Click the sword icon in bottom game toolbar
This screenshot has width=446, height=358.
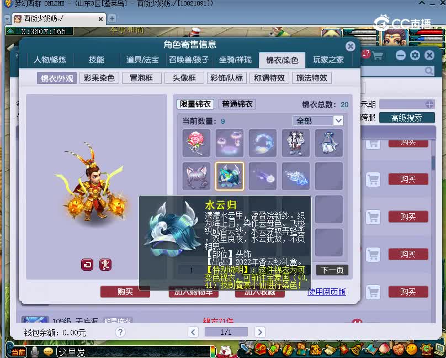click(x=245, y=348)
